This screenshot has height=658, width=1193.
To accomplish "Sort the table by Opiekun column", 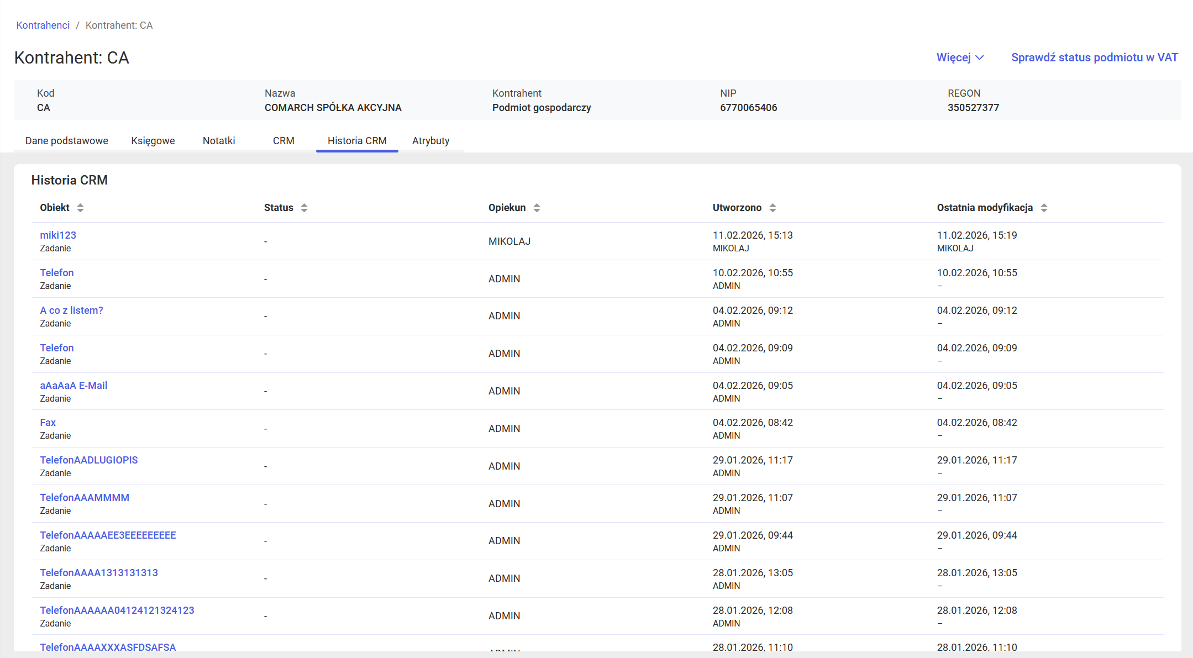I will tap(537, 208).
